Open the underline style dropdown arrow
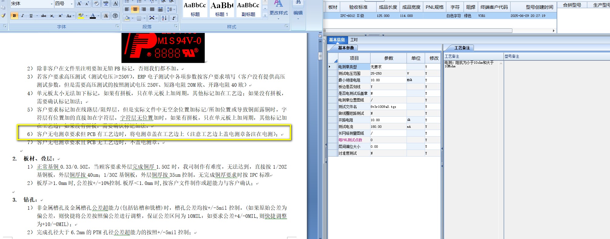The image size is (610, 239). (x=37, y=16)
